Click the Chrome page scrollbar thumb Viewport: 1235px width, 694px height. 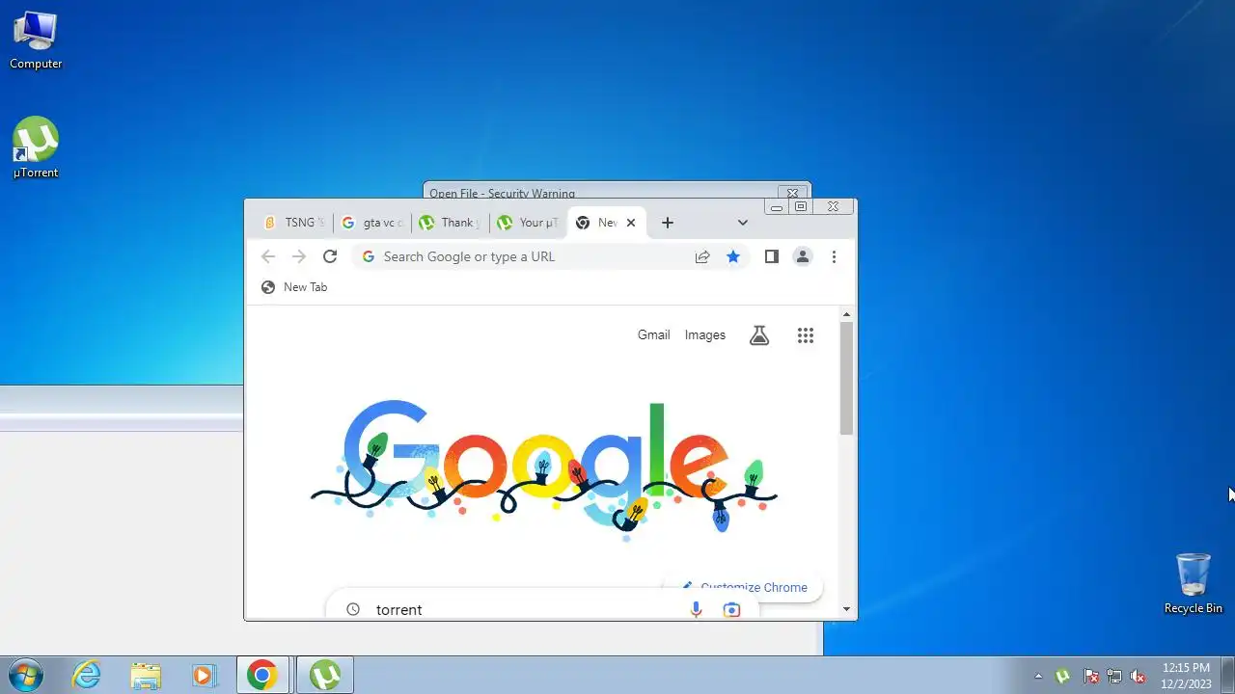pyautogui.click(x=846, y=378)
